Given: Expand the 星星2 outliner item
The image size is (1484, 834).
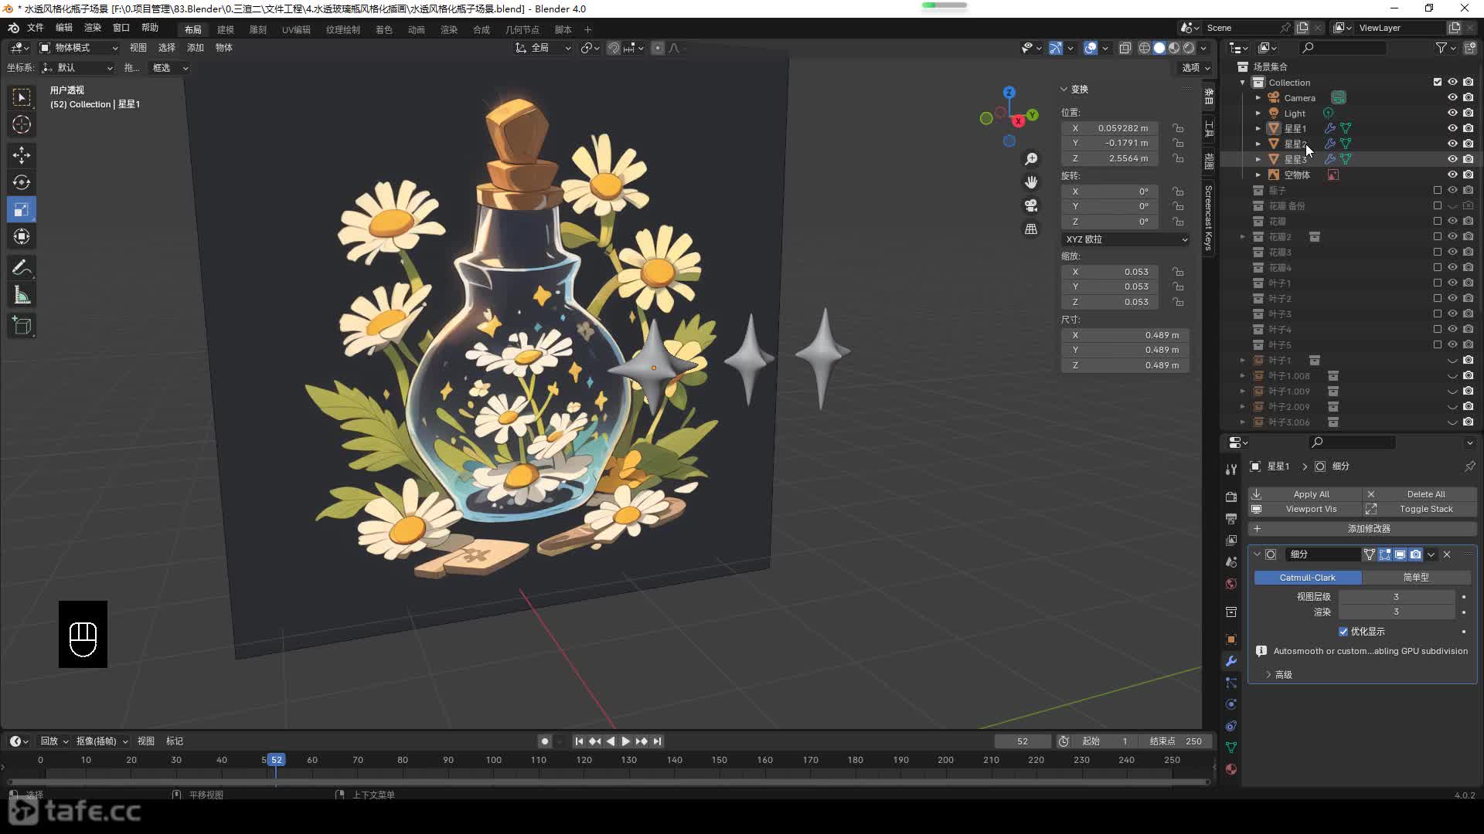Looking at the screenshot, I should [x=1258, y=144].
